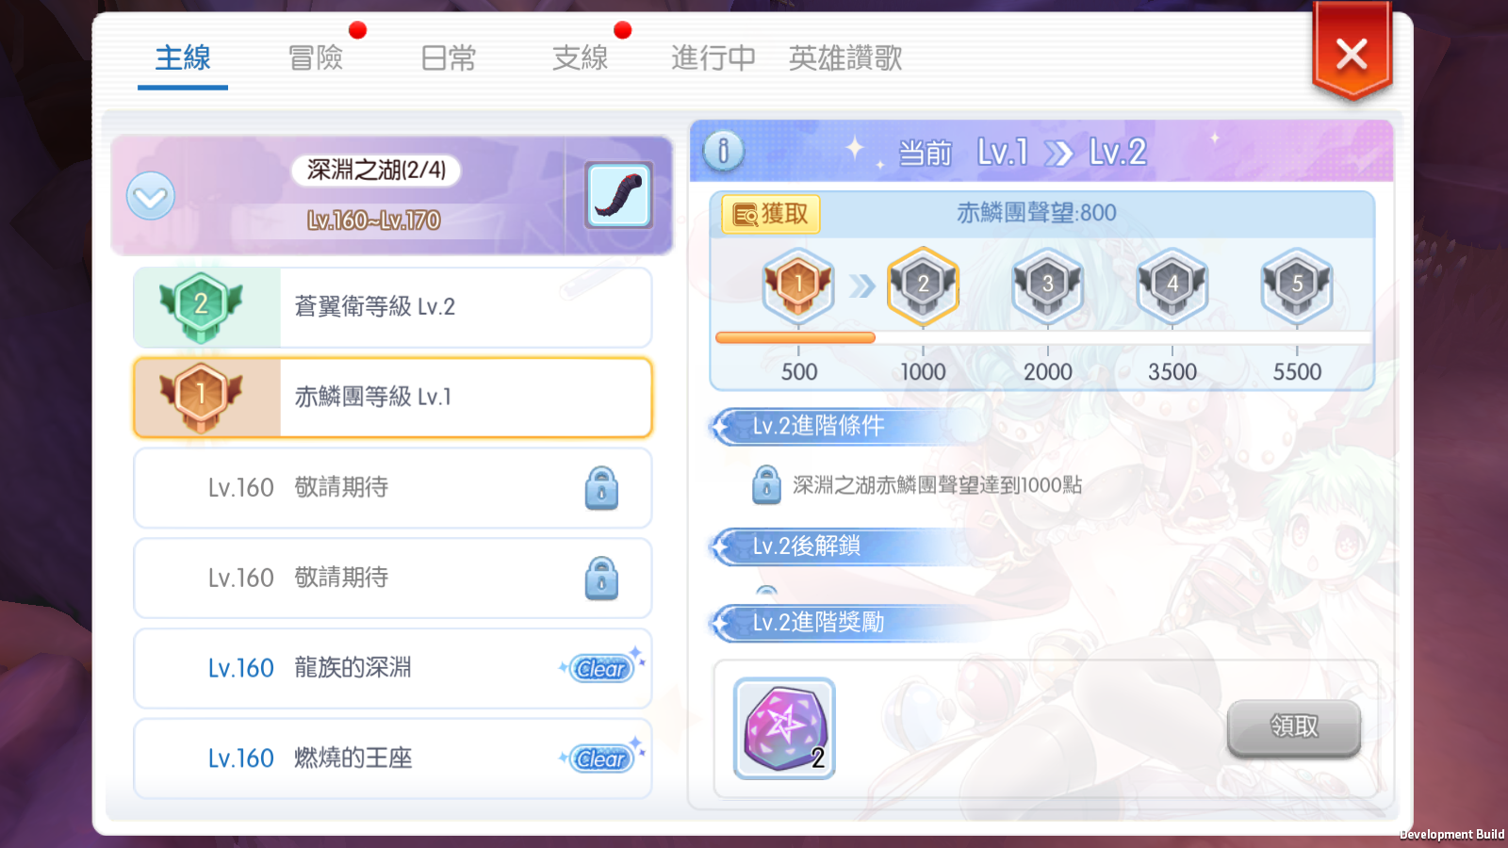Viewport: 1508px width, 848px height.
Task: Select the level 3 reputation badge
Action: point(1047,284)
